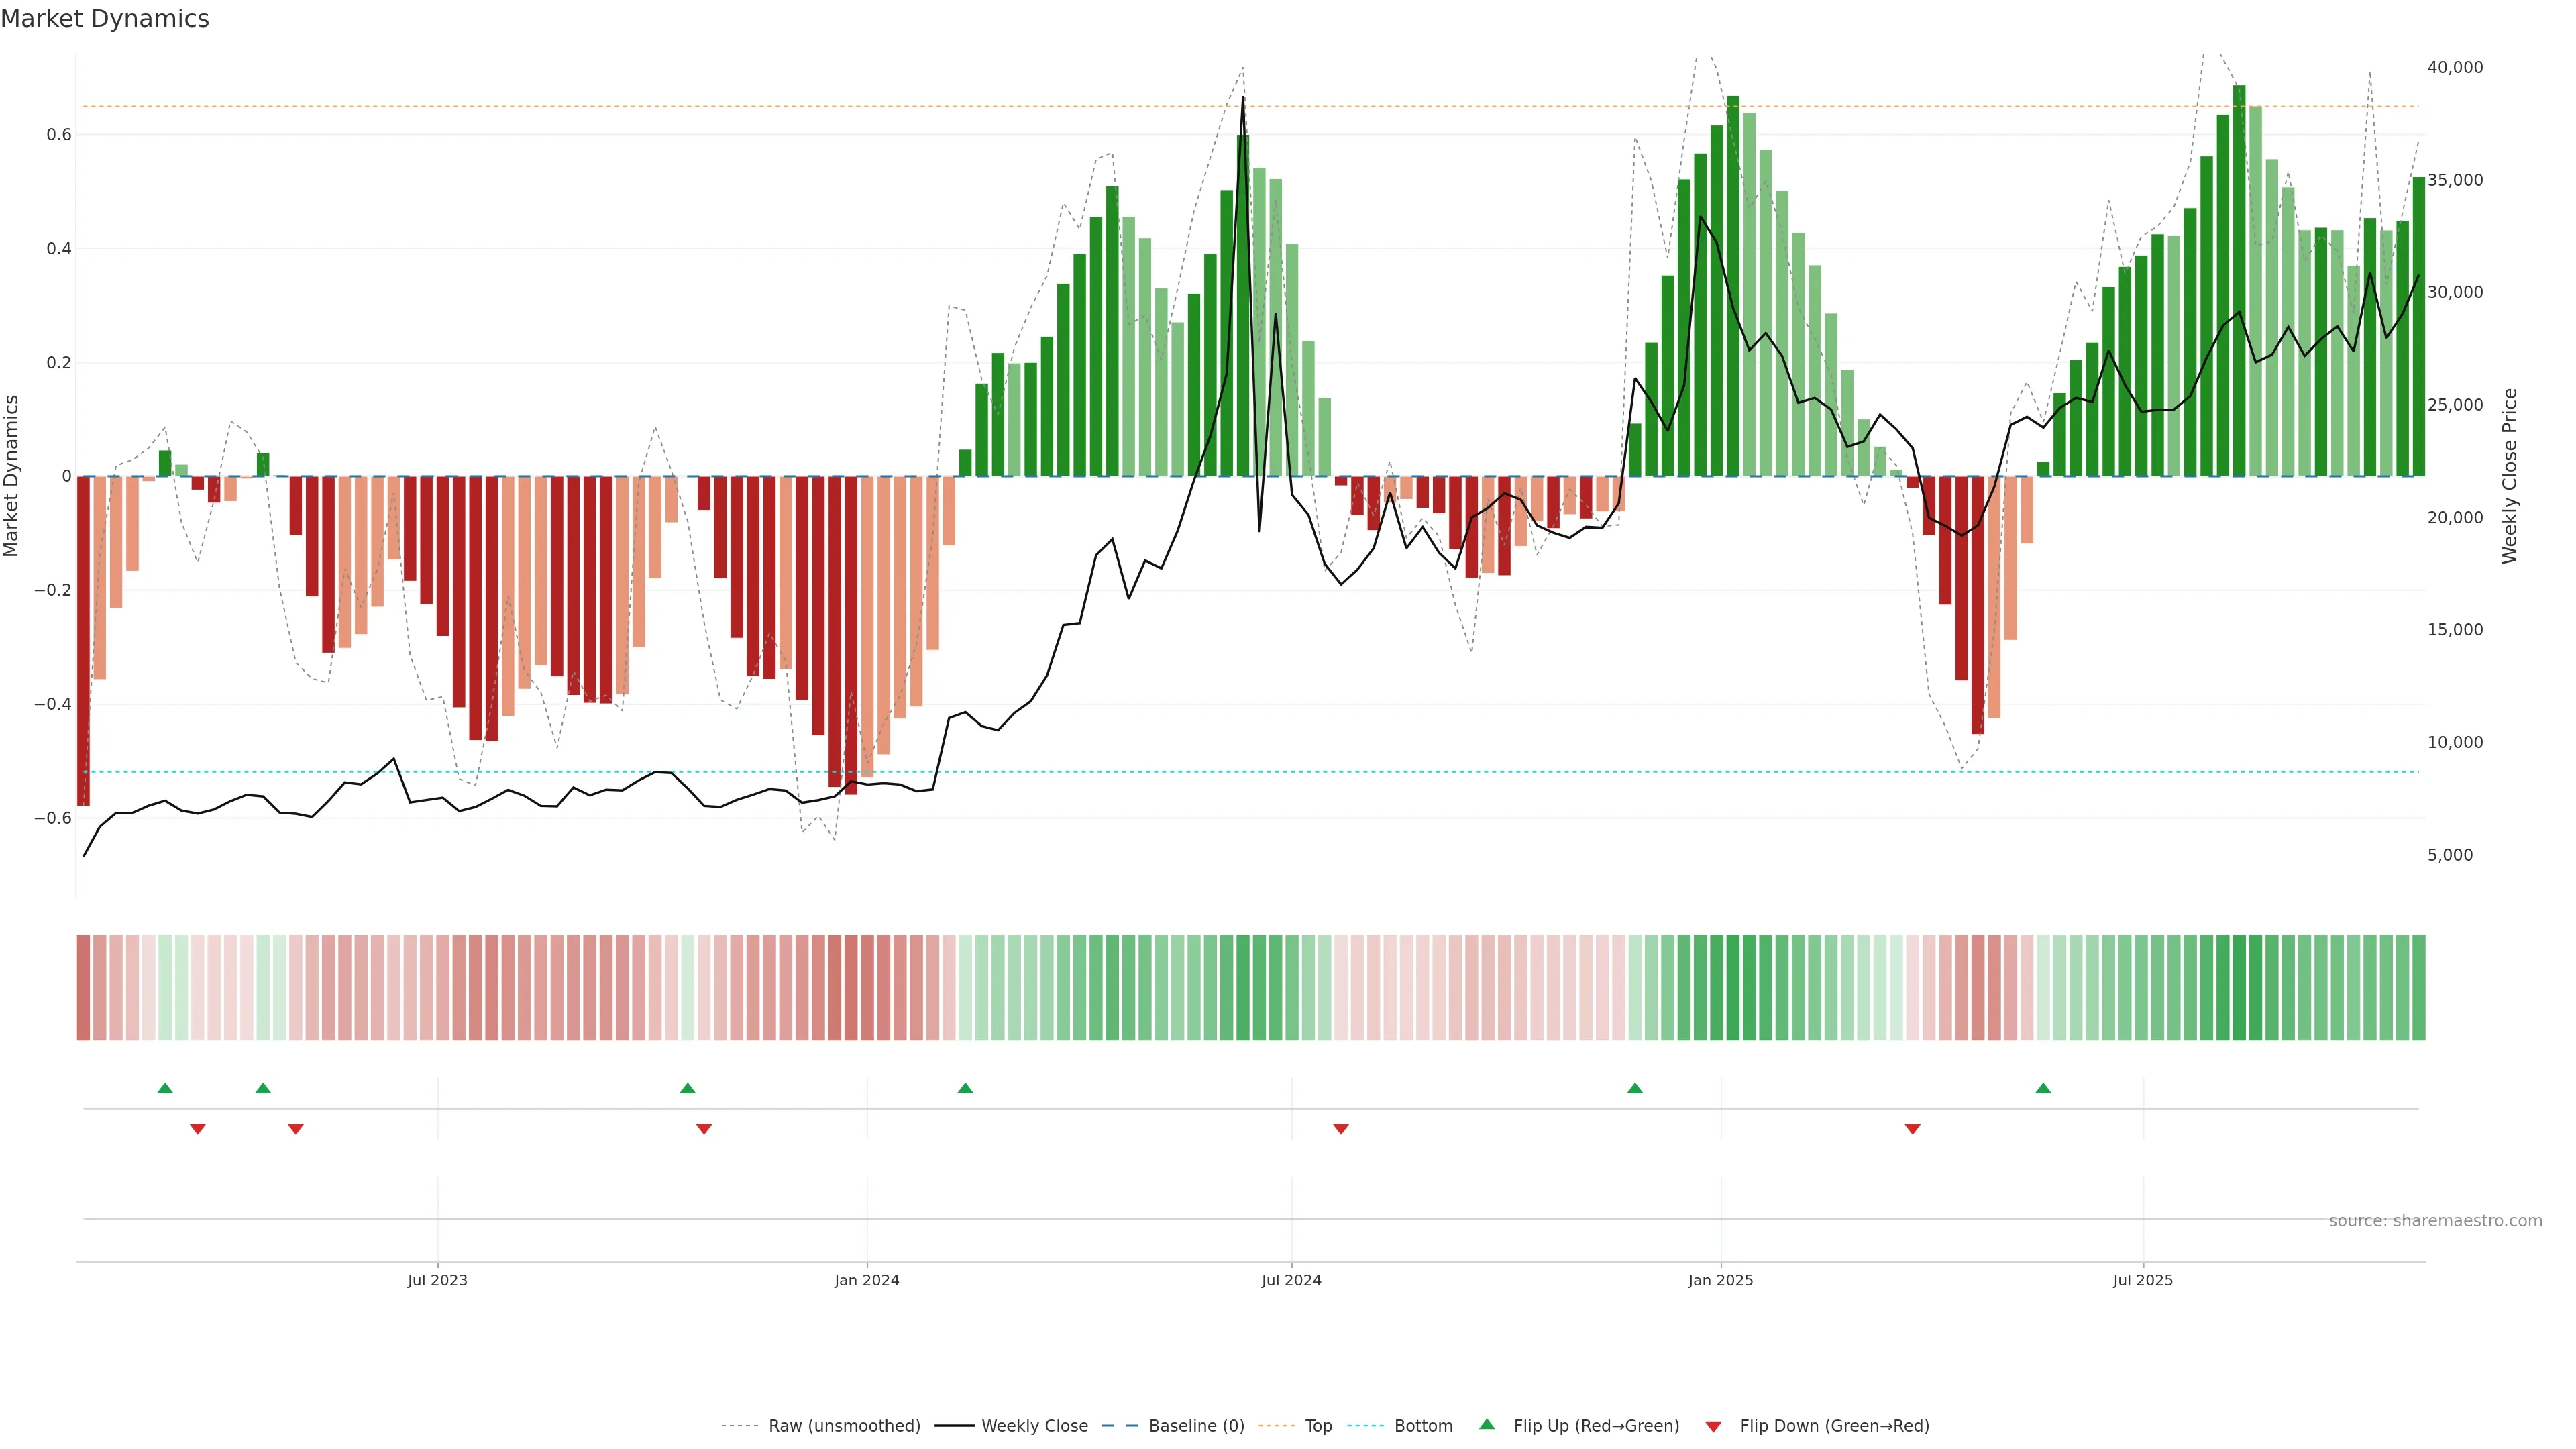Viewport: 2576px width, 1449px height.
Task: Hide the Bottom threshold via legend
Action: click(1423, 1426)
